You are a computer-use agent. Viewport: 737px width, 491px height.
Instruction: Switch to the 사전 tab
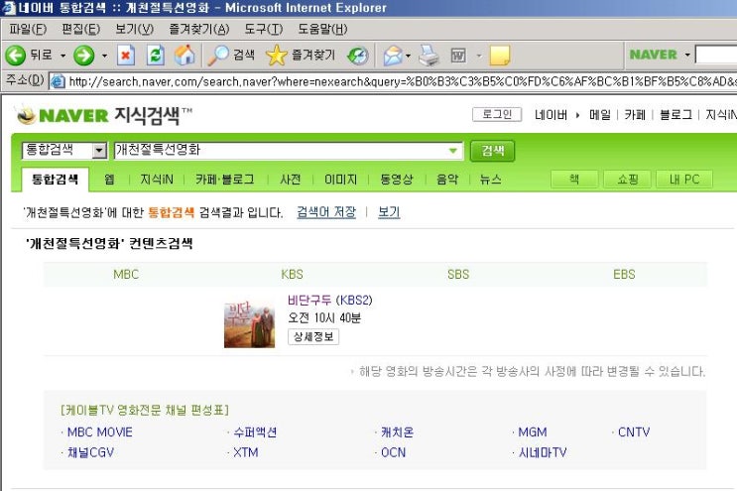point(291,180)
